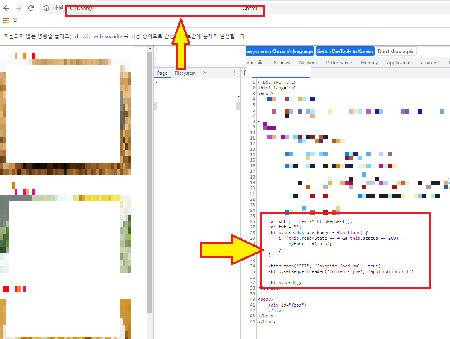Switch to the Network tab

308,63
